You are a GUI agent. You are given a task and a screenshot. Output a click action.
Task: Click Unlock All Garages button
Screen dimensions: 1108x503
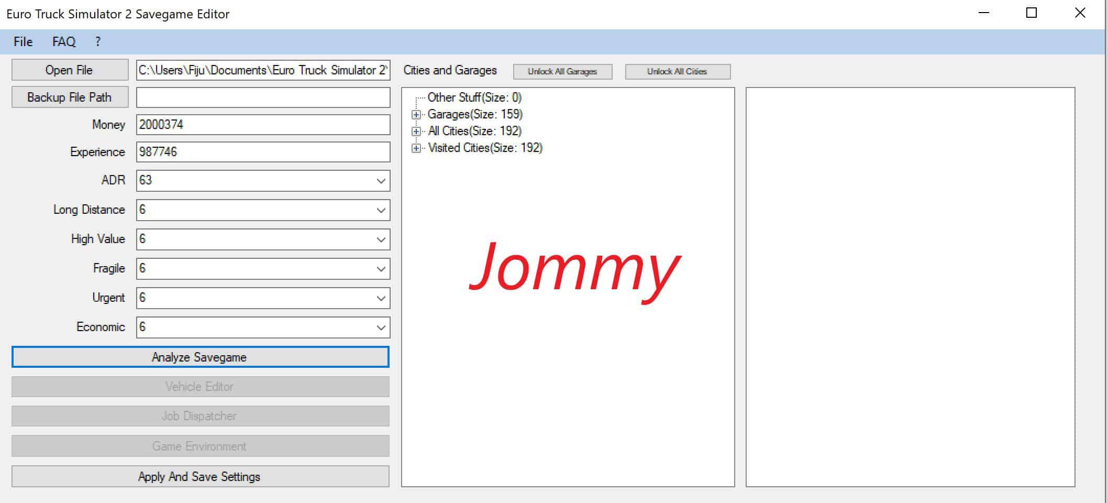tap(562, 72)
